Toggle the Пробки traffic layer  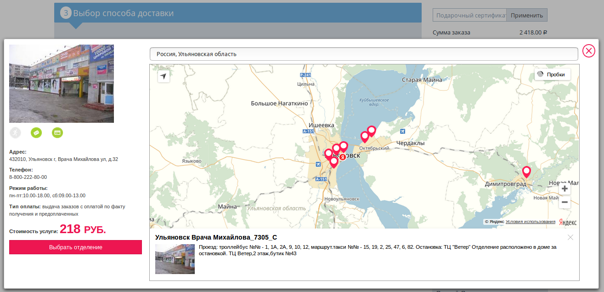(552, 74)
